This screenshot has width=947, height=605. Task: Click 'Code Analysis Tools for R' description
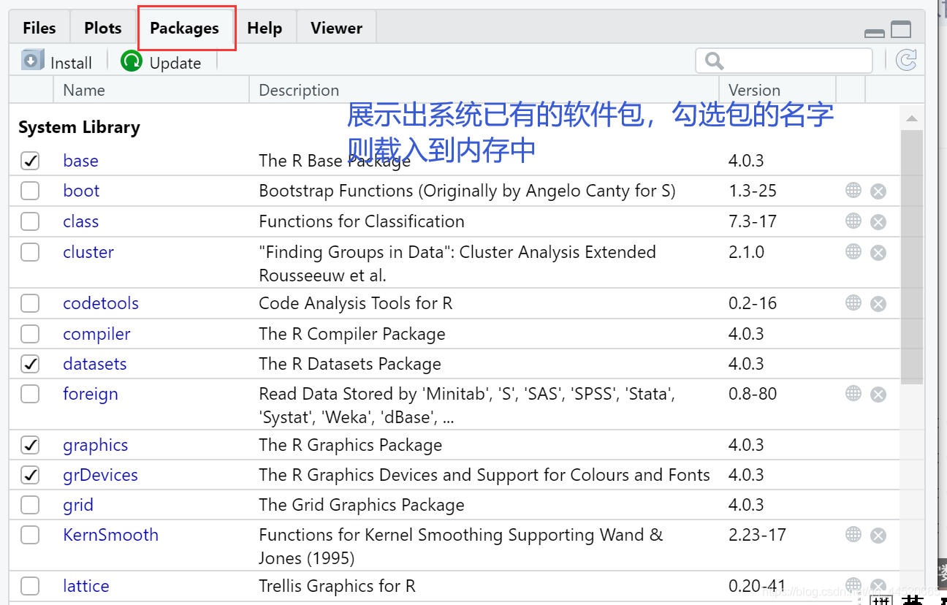pos(356,303)
